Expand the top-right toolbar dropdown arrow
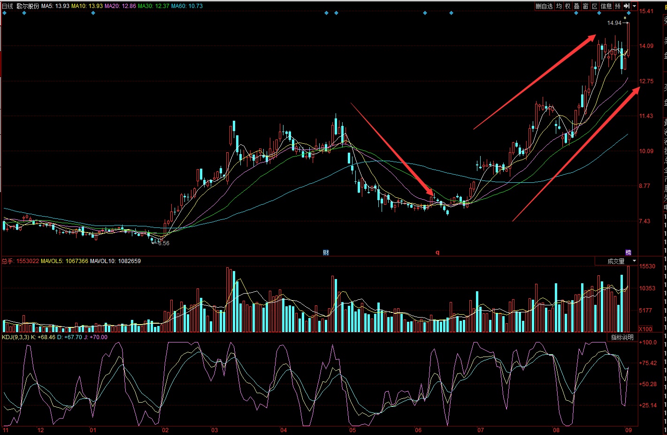667x435 pixels. [634, 6]
